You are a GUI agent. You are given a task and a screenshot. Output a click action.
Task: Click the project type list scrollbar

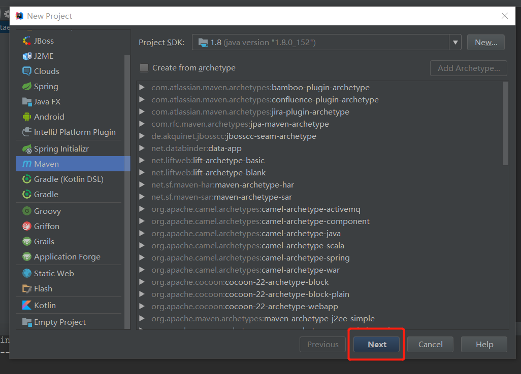pyautogui.click(x=127, y=192)
